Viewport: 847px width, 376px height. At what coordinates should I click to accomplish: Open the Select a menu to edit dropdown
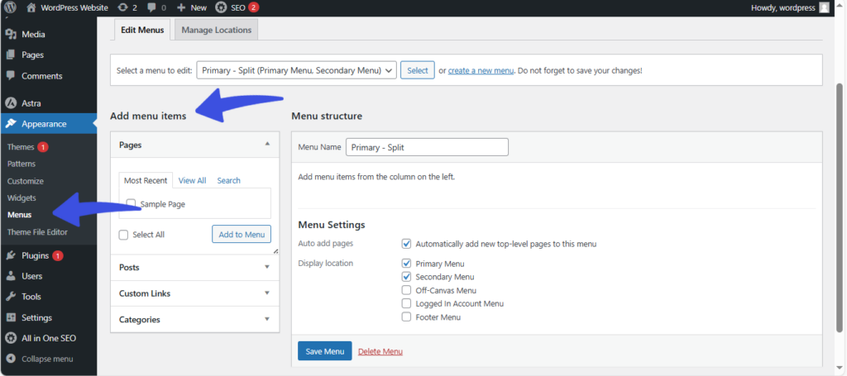tap(297, 70)
